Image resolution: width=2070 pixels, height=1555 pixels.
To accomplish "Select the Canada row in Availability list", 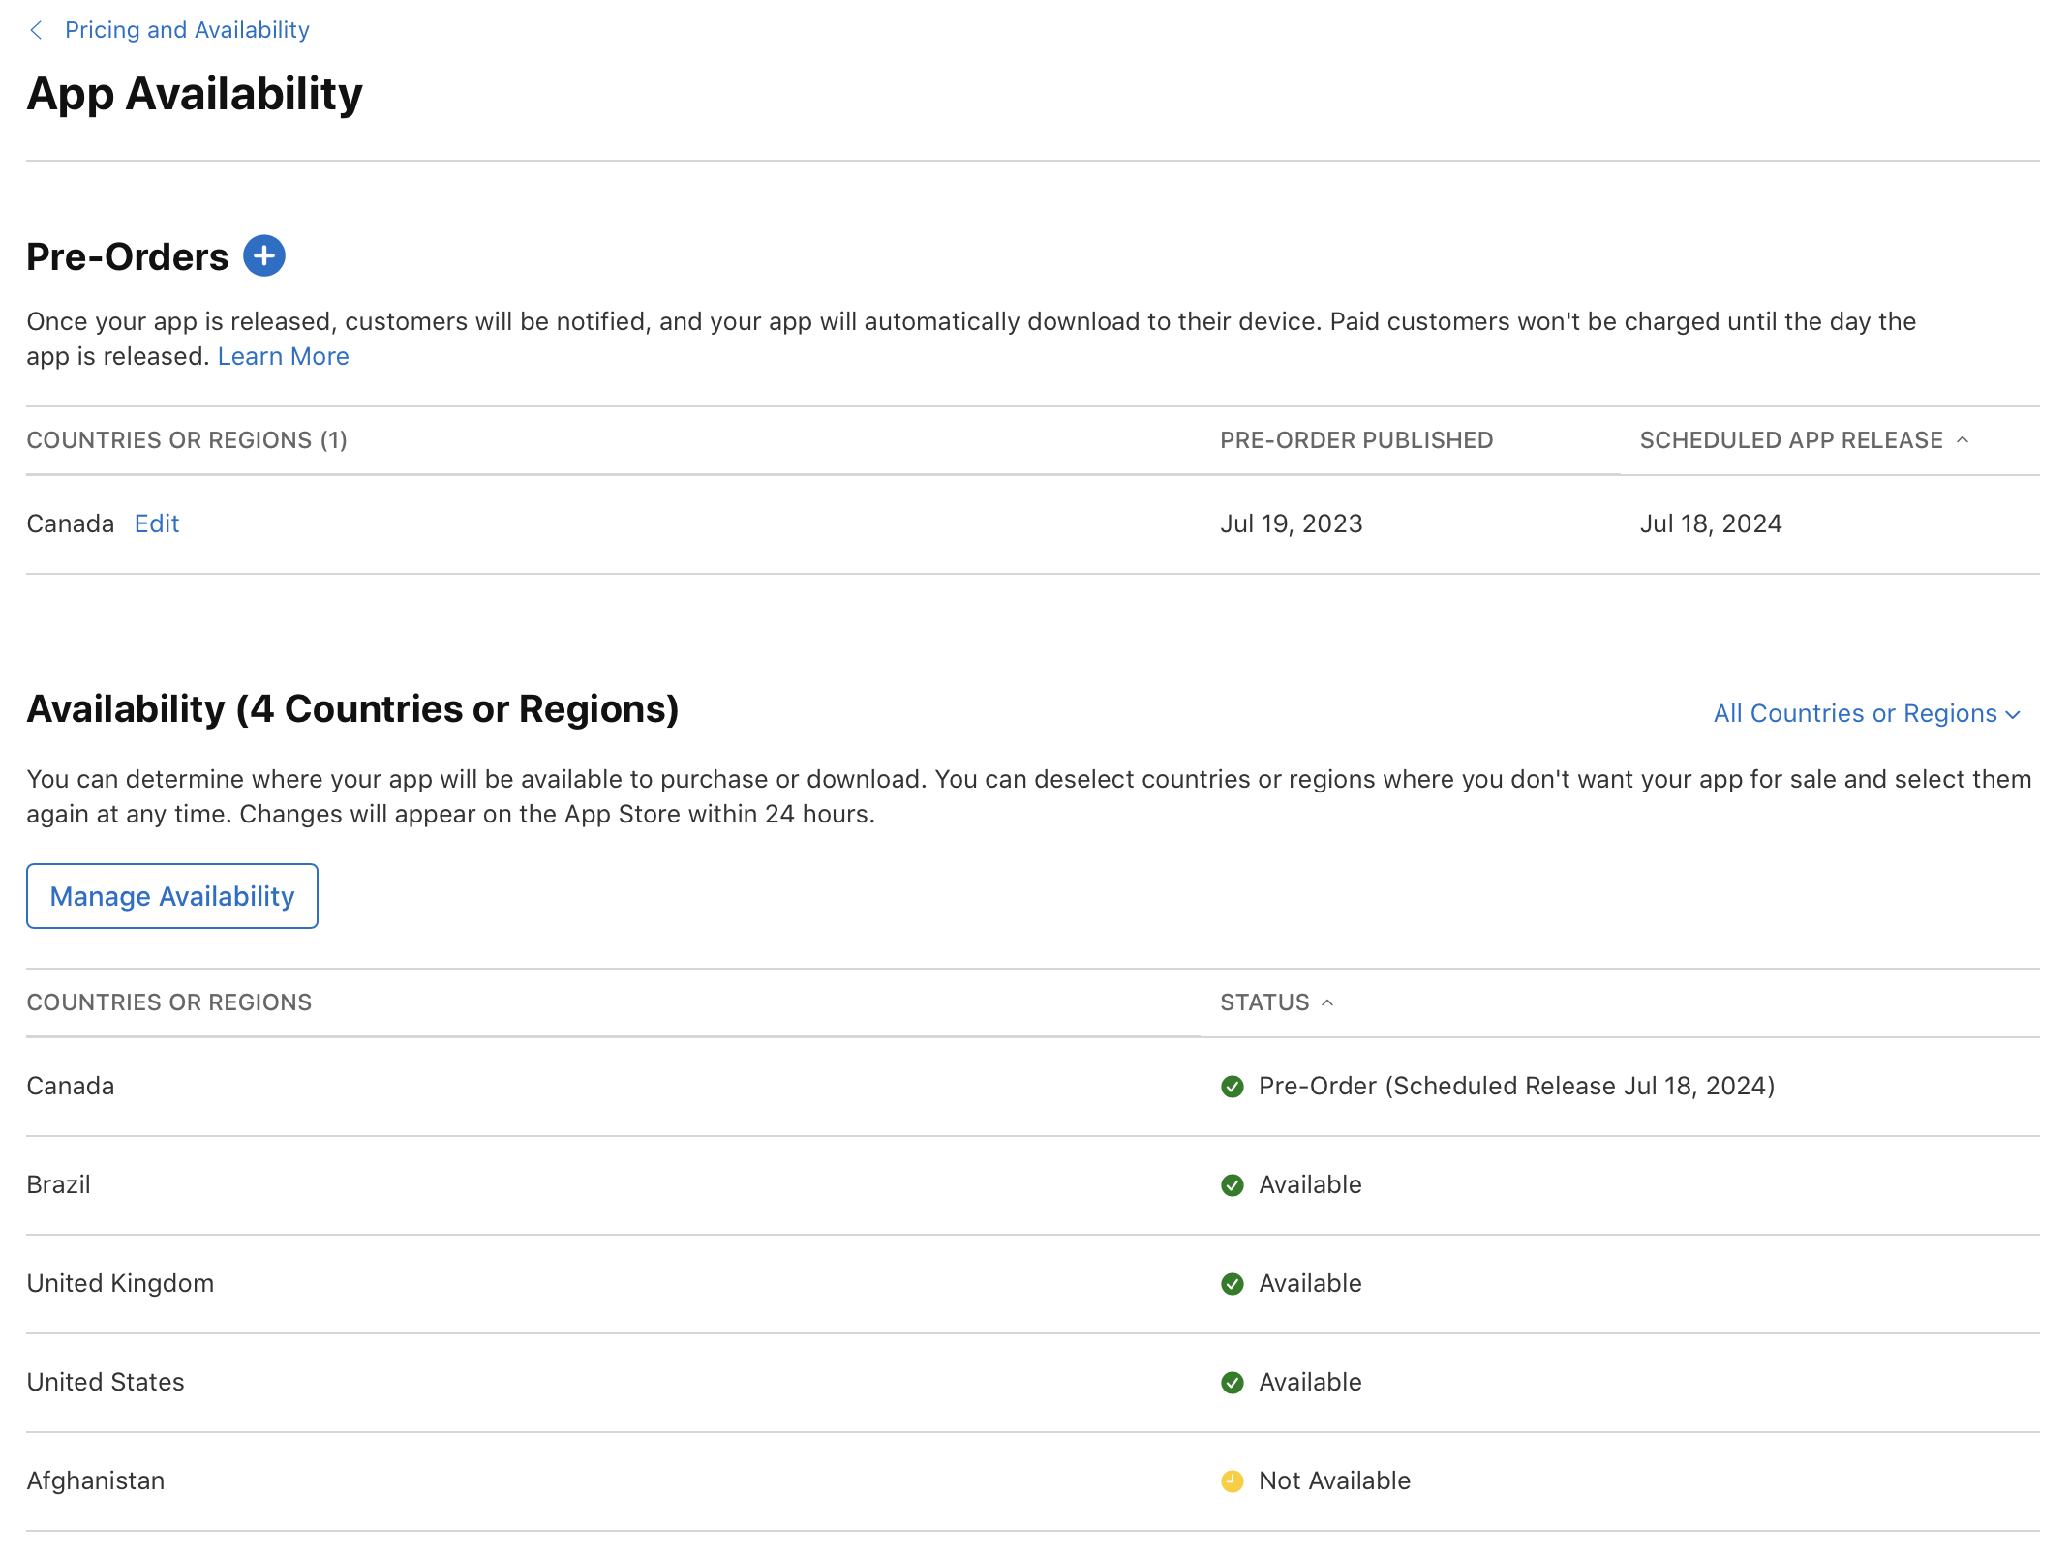I will pyautogui.click(x=70, y=1086).
